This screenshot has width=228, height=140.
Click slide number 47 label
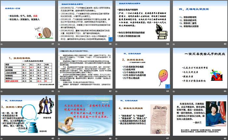pos(167,138)
